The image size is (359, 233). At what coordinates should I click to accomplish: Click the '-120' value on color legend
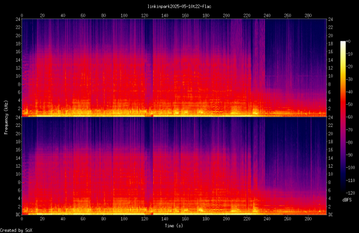click(351, 193)
